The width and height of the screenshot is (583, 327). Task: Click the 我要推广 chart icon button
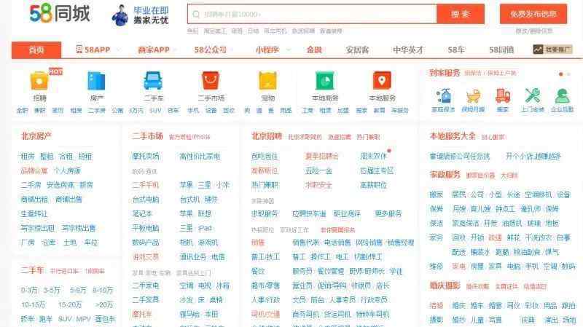click(552, 50)
